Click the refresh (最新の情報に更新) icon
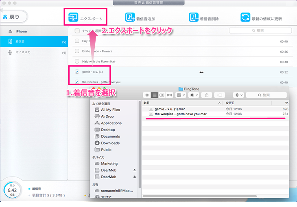Viewport: 297px width, 207px height. pos(245,17)
